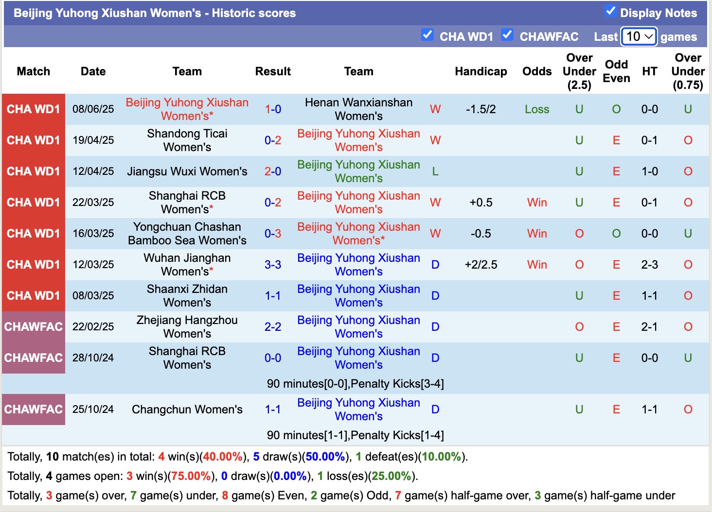Open the CHA WD1 league label
The width and height of the screenshot is (712, 512).
point(33,109)
